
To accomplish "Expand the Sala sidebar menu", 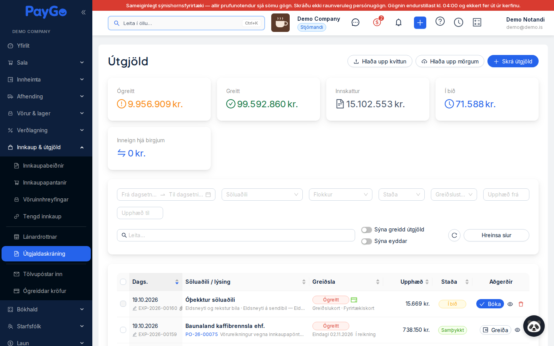I will 46,63.
